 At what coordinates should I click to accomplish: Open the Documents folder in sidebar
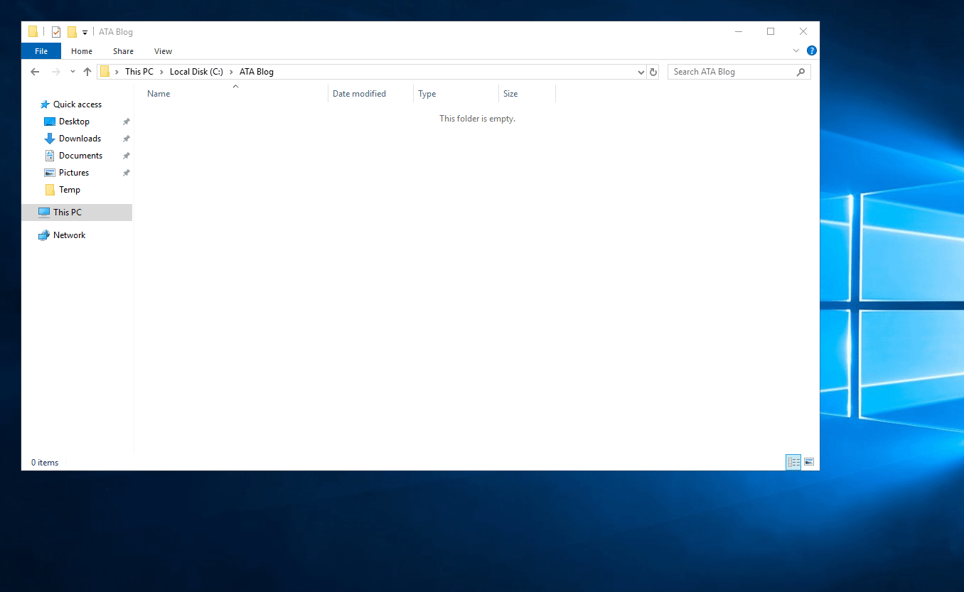79,155
